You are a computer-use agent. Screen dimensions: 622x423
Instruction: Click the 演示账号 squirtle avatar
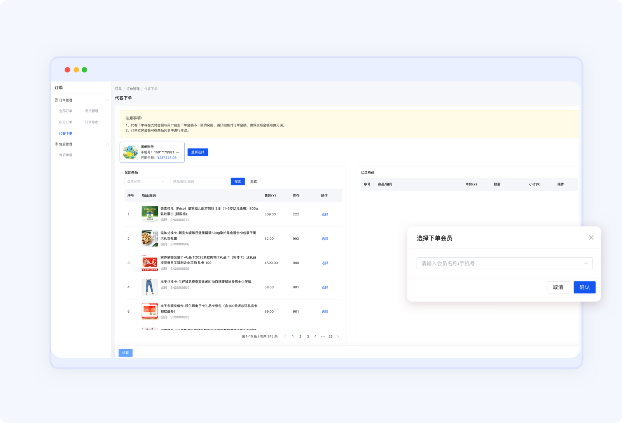click(x=130, y=152)
